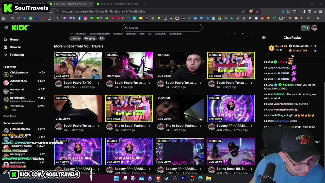Select the RP tag
325x183 pixels.
click(102, 38)
